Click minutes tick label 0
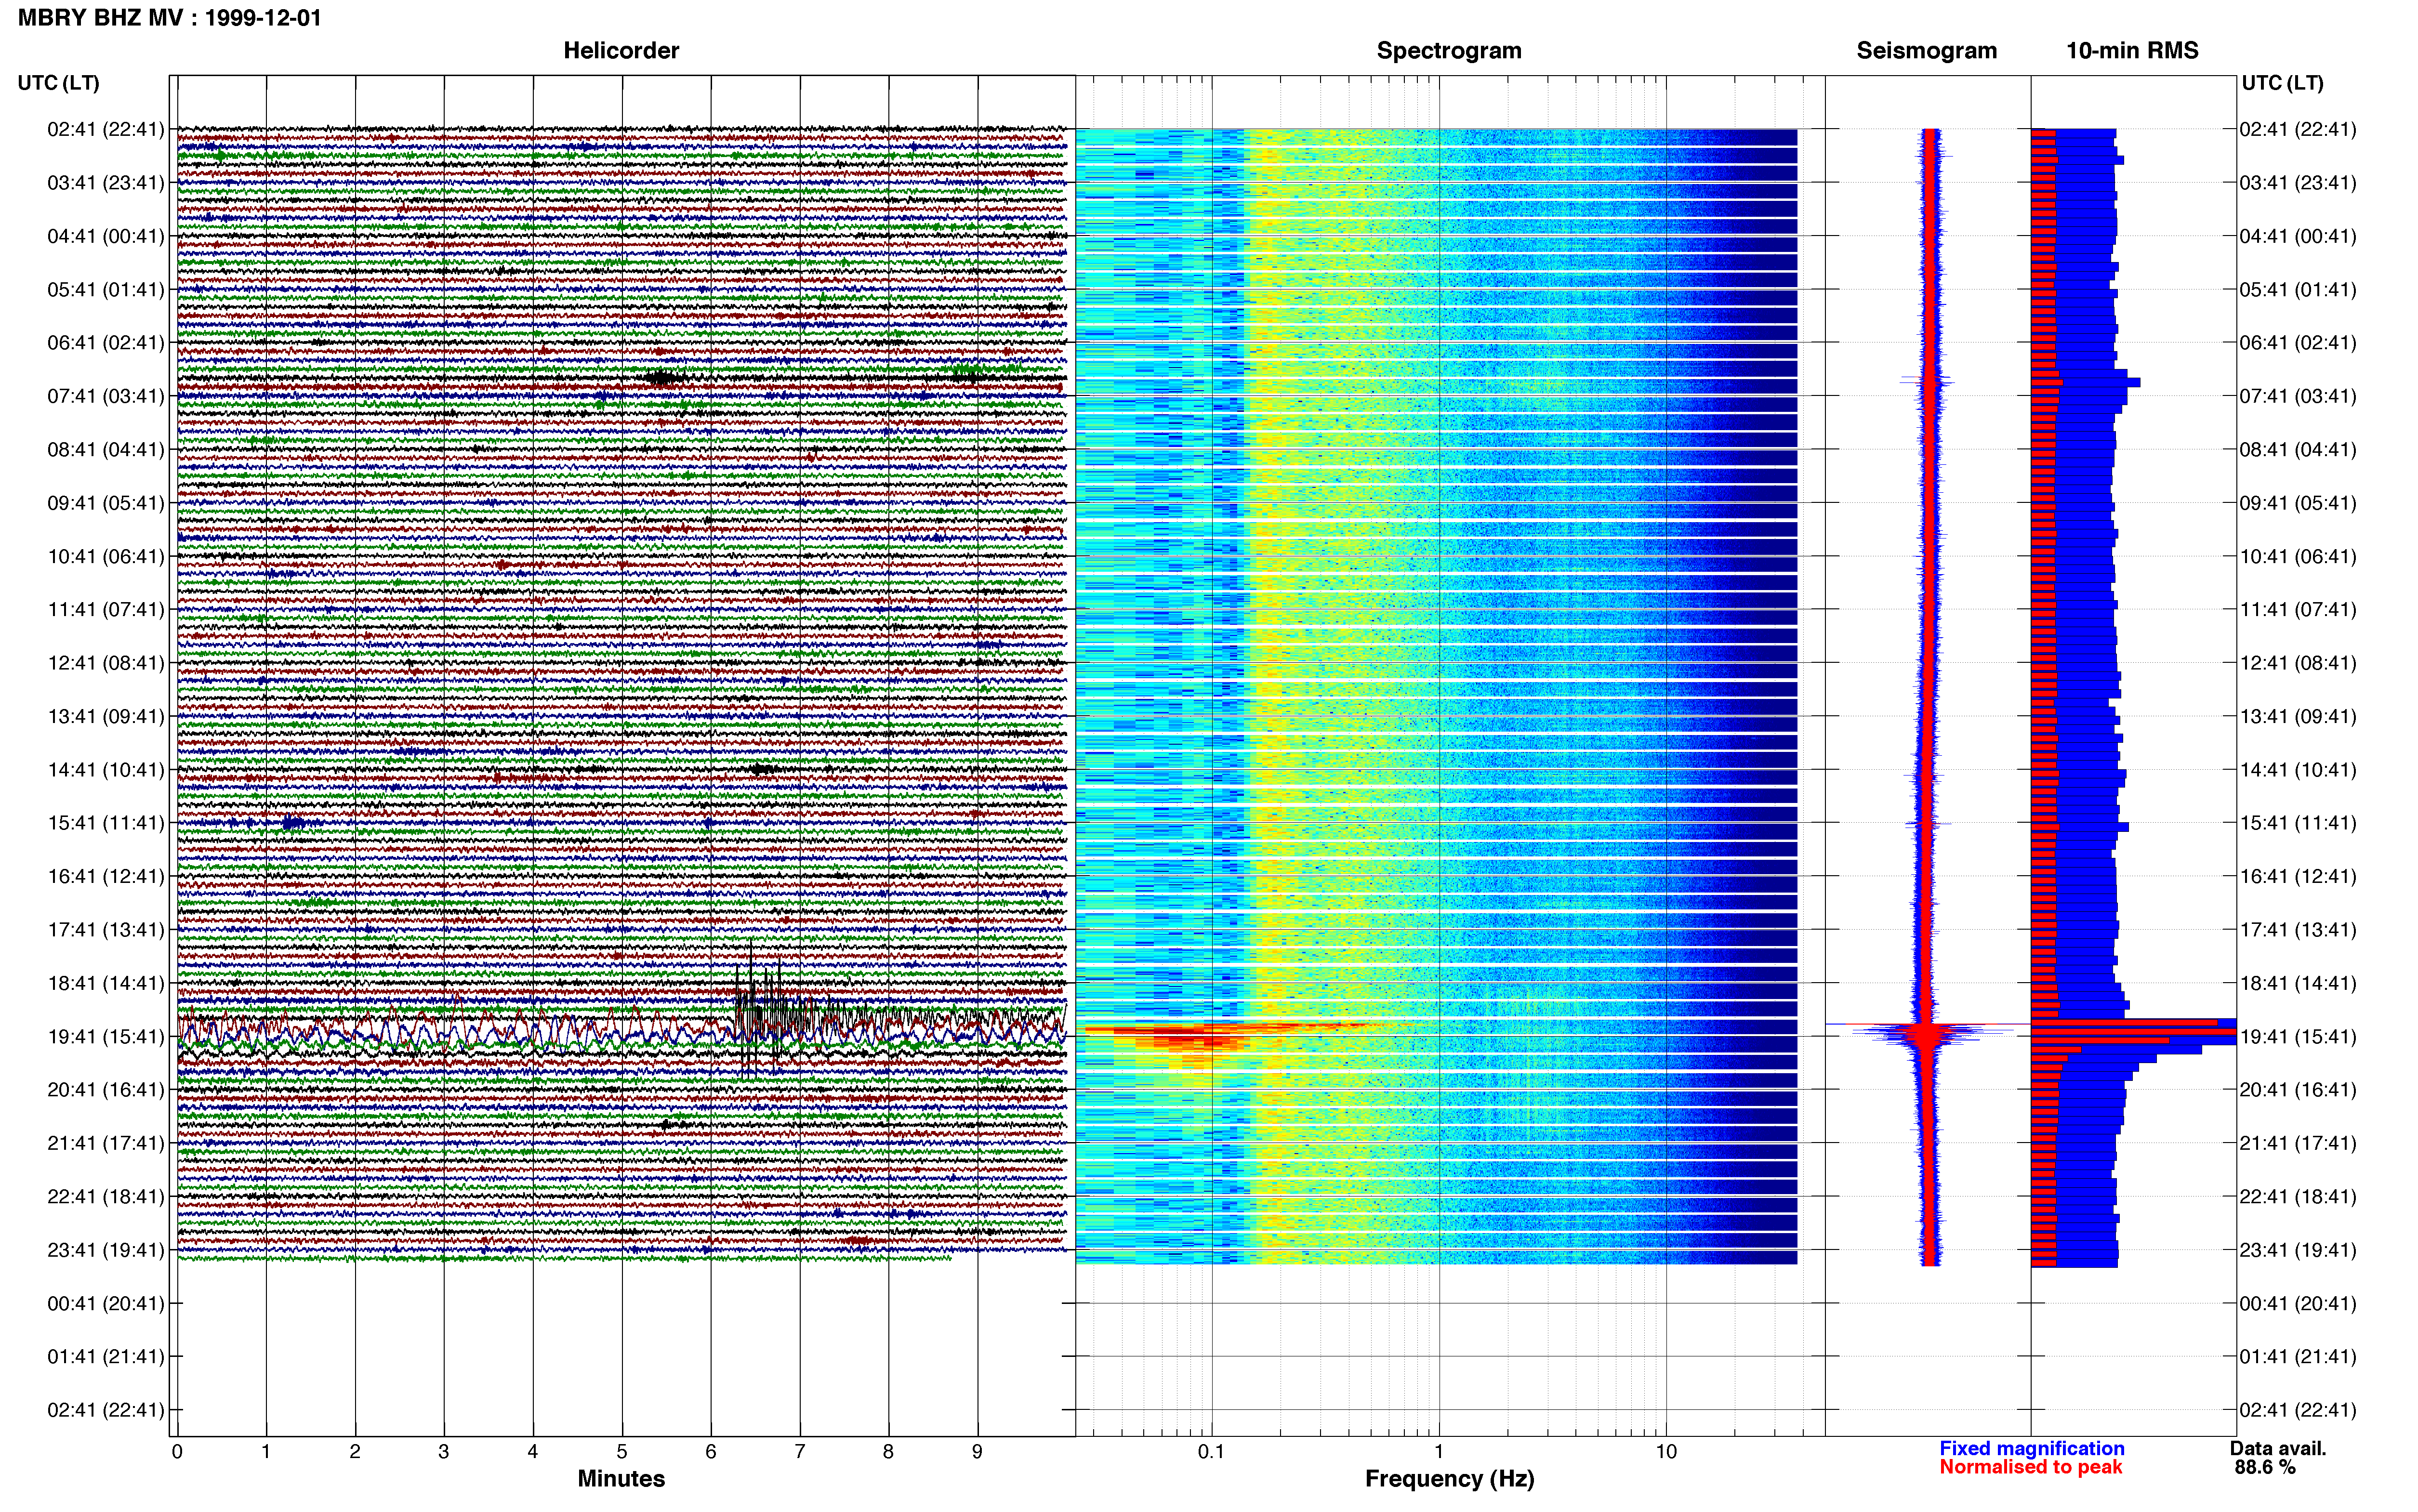 [177, 1452]
